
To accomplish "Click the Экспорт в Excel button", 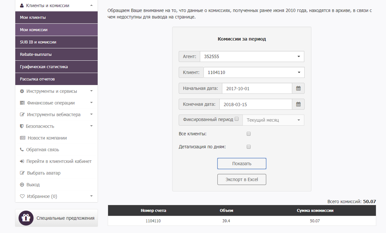I will (242, 179).
